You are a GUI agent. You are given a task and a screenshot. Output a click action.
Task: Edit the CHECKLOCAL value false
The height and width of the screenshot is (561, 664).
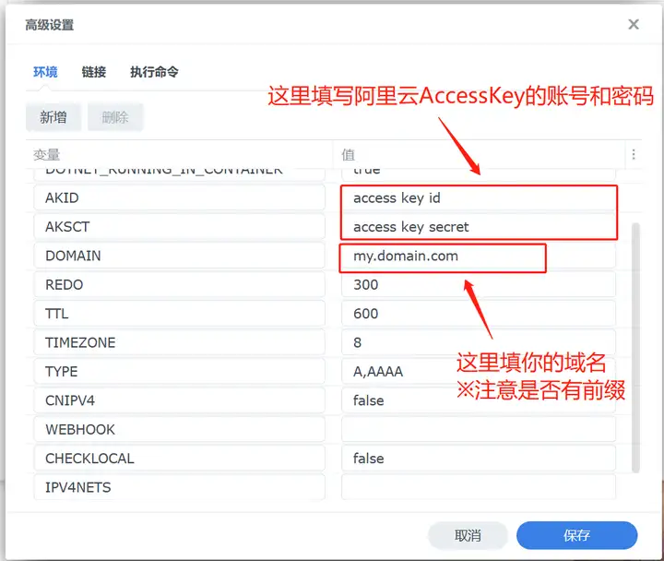pos(478,459)
